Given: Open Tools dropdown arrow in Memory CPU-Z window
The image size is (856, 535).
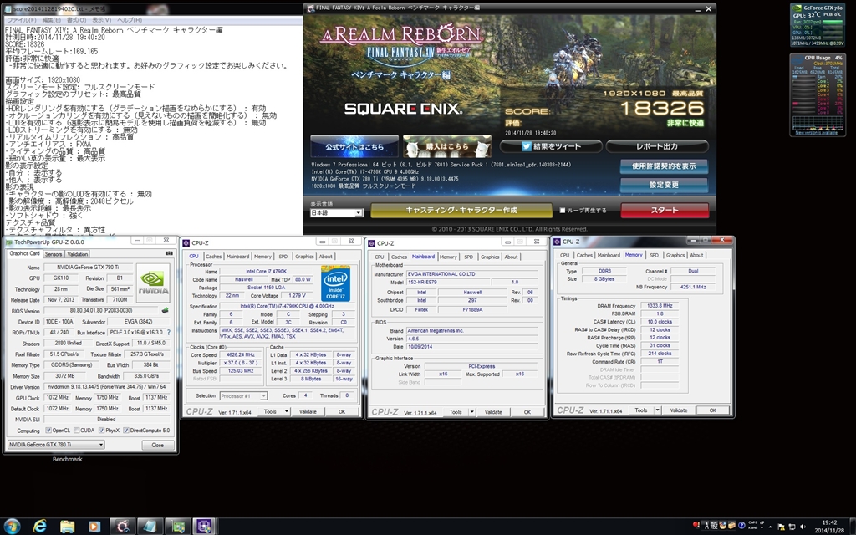Looking at the screenshot, I should point(657,410).
